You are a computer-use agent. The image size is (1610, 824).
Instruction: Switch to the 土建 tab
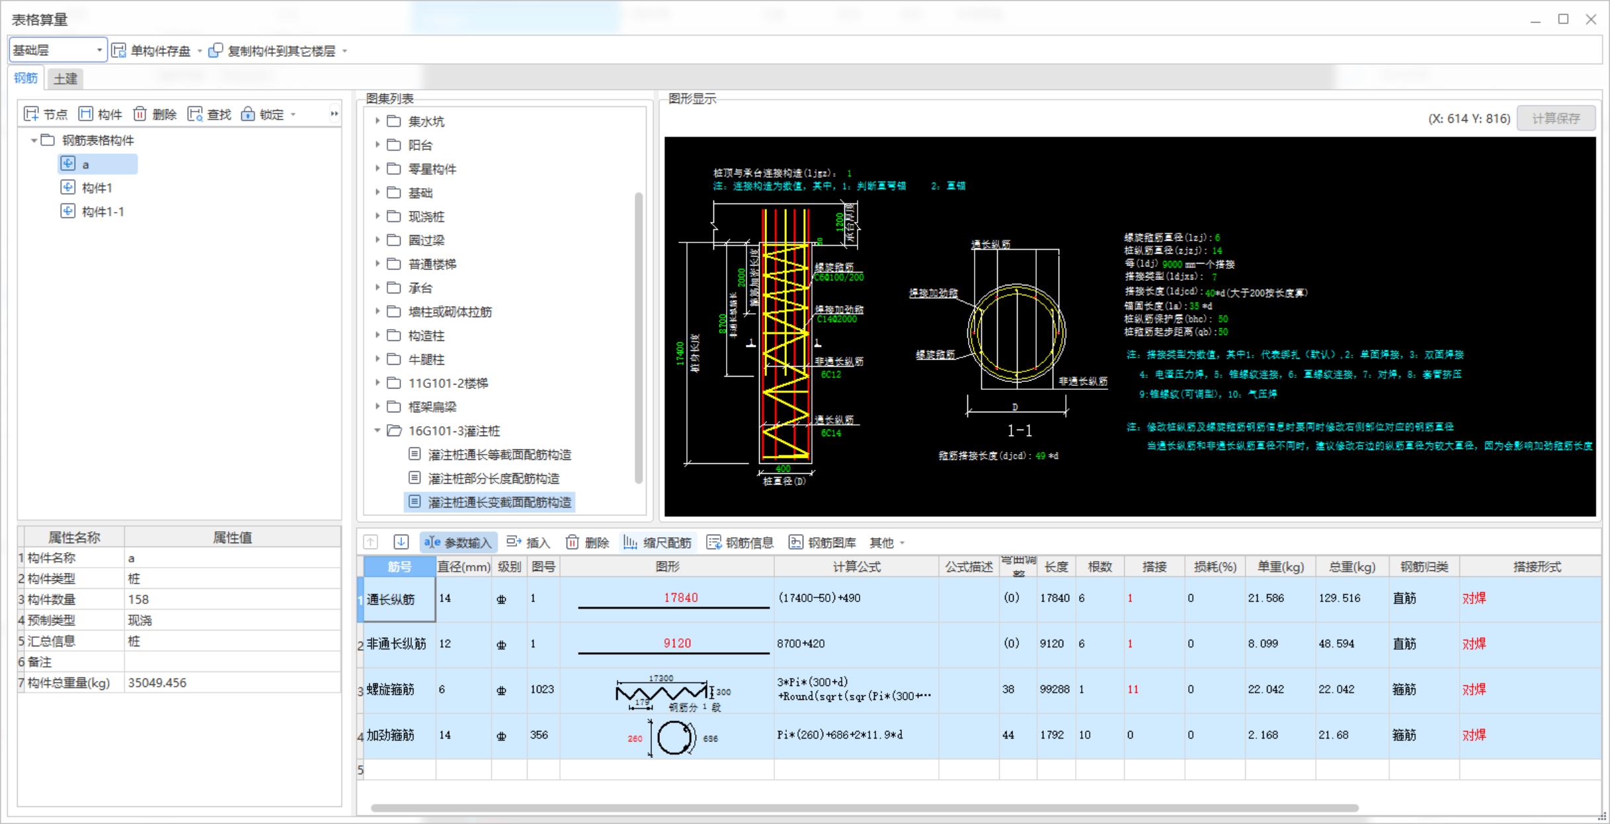click(x=65, y=79)
